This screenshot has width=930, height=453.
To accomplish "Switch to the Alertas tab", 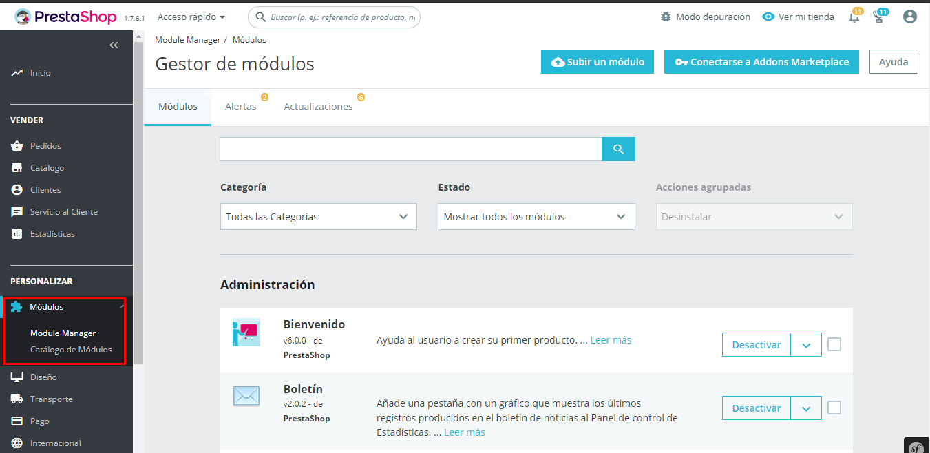I will [x=241, y=107].
